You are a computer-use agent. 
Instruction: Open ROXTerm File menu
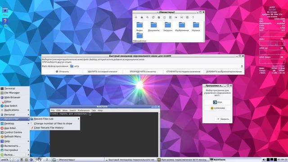[53, 110]
